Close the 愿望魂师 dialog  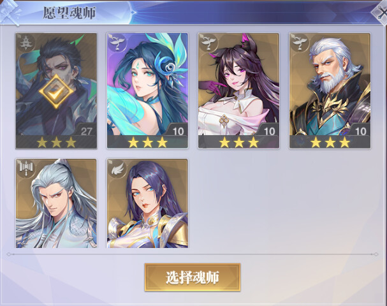[380, 12]
